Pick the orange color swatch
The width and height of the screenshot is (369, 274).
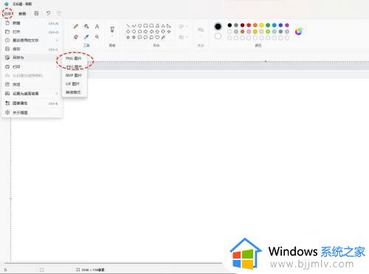[x=255, y=25]
